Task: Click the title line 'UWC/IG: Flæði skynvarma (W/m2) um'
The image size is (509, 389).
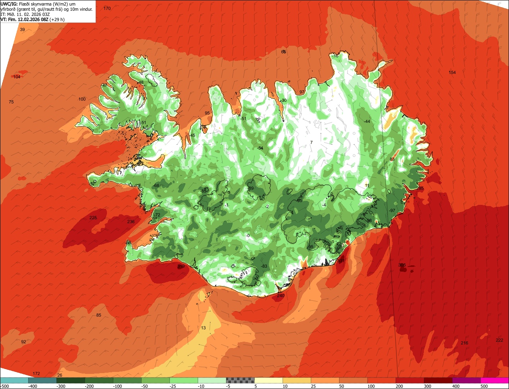Action: click(38, 4)
